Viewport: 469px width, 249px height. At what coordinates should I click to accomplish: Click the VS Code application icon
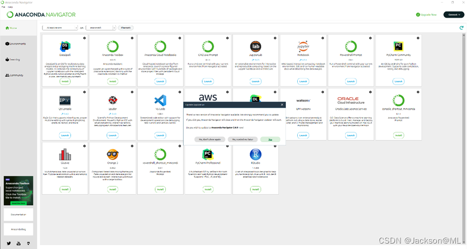click(160, 100)
